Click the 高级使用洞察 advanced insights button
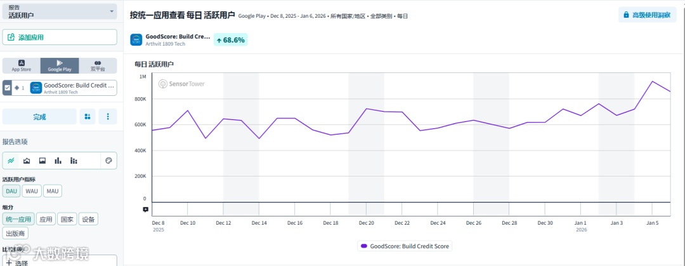 648,15
